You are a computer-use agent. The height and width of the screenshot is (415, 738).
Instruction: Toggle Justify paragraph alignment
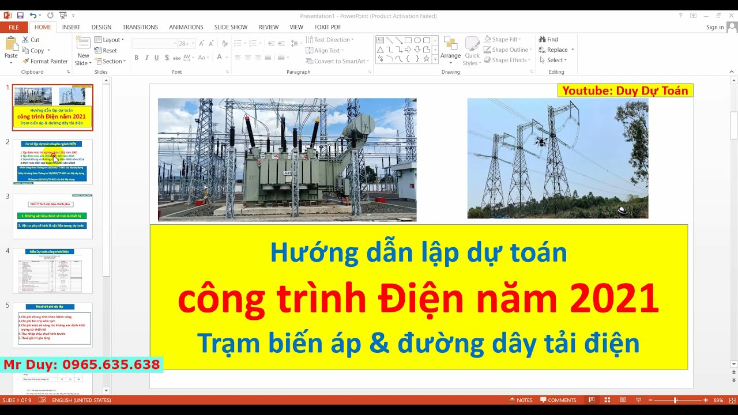(268, 58)
